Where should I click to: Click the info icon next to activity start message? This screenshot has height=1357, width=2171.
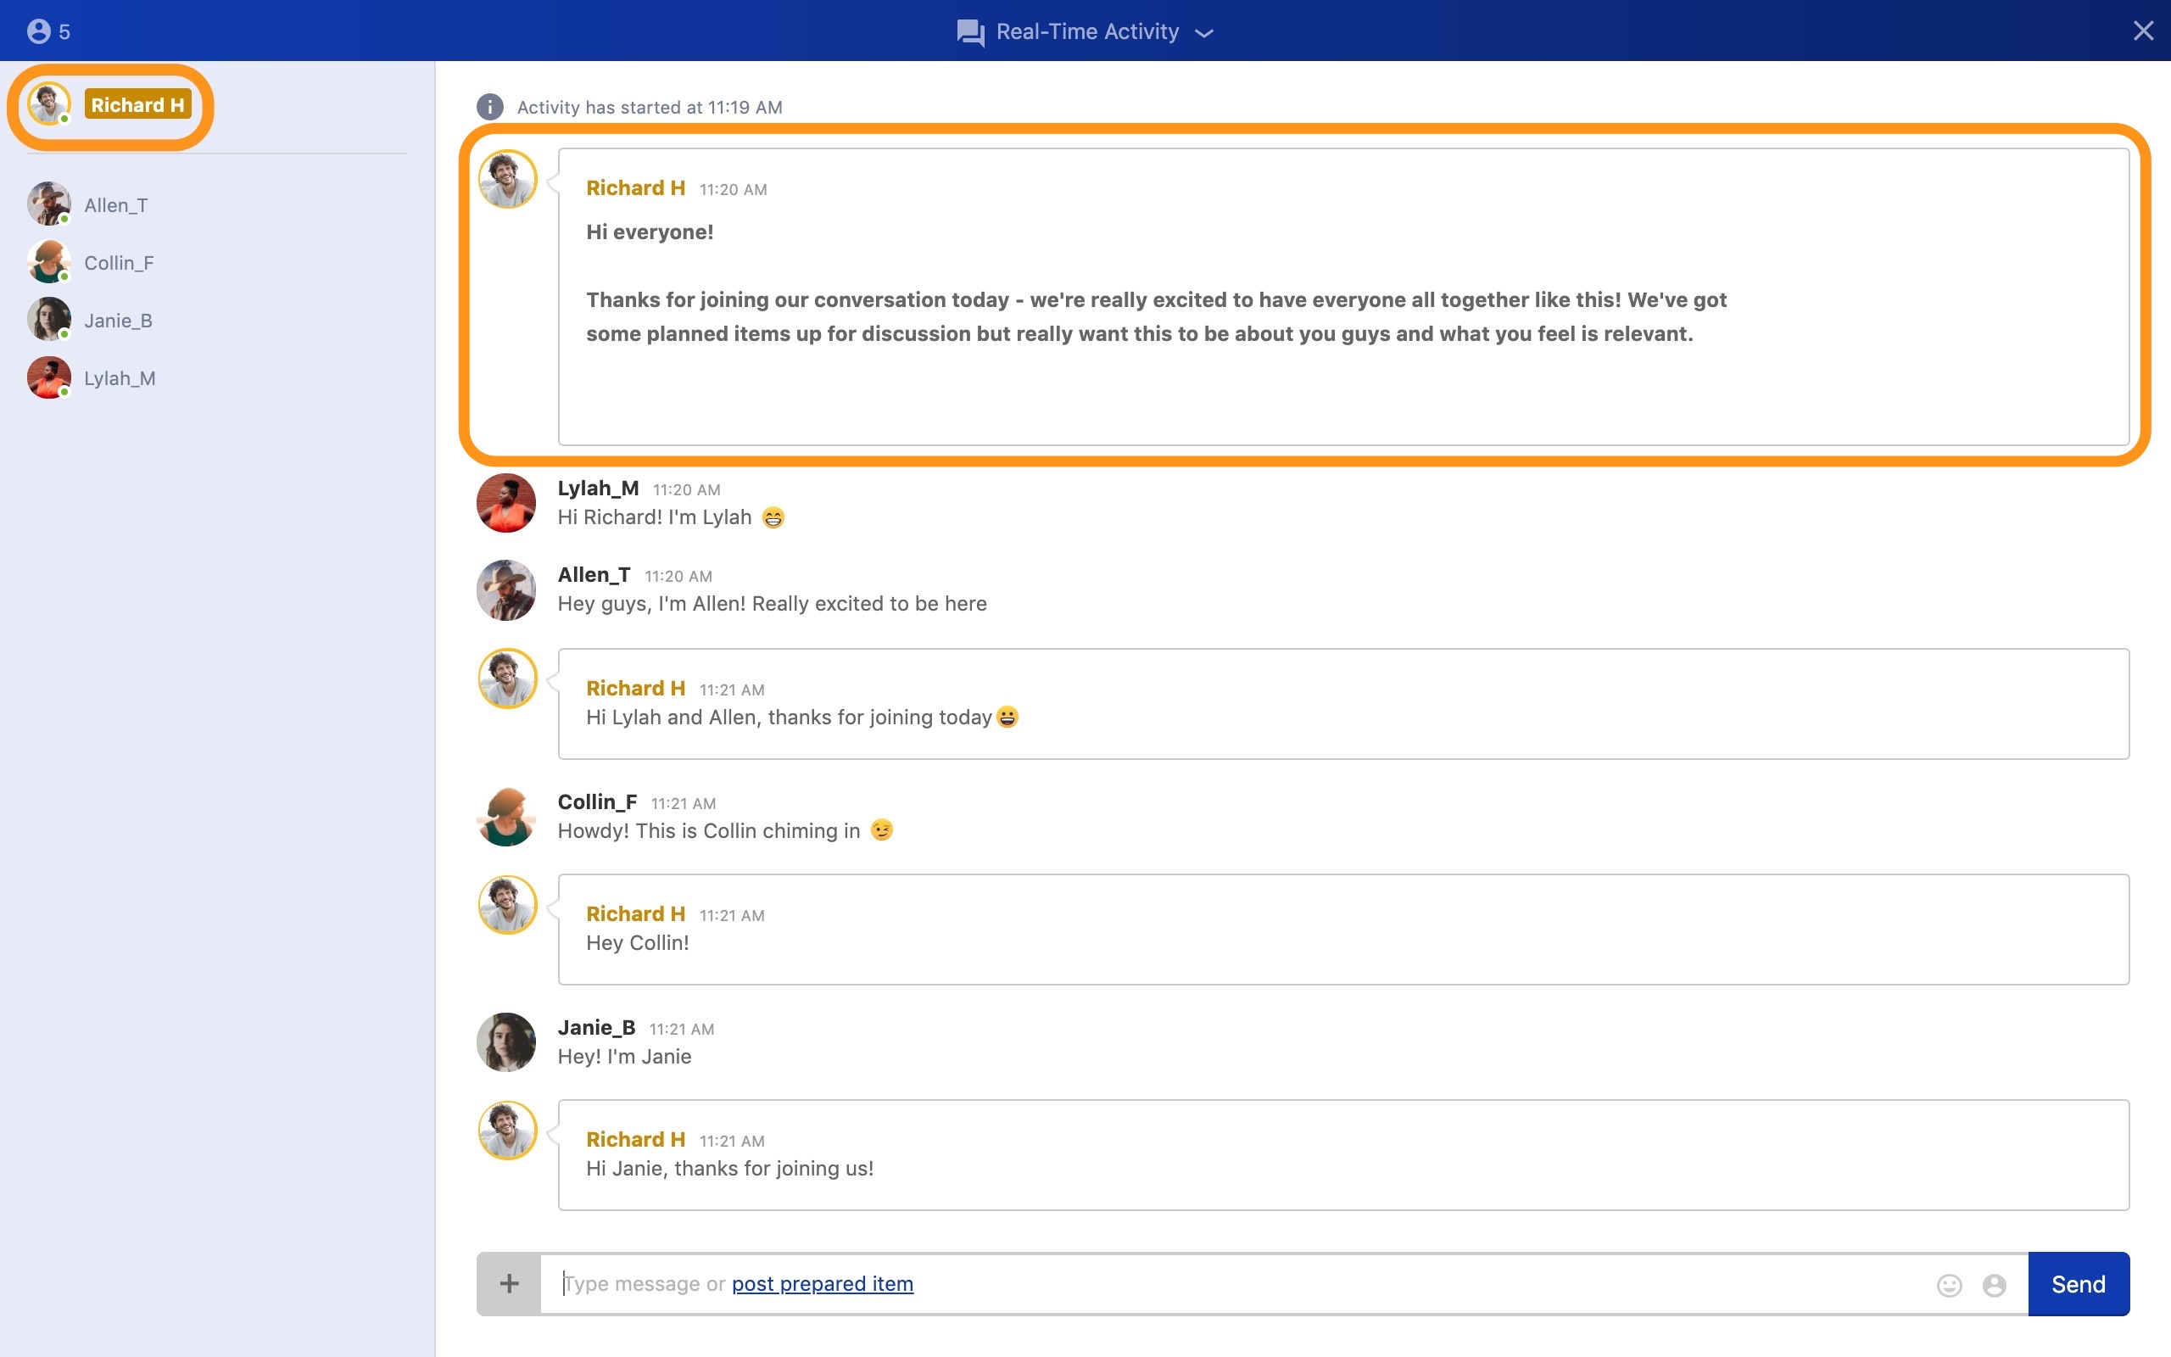click(489, 107)
